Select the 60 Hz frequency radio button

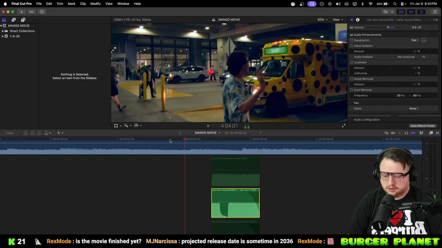click(410, 95)
